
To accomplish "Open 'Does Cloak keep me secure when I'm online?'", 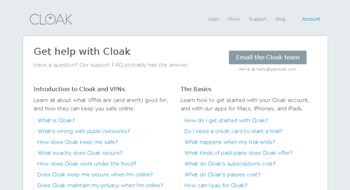I will coord(95,174).
